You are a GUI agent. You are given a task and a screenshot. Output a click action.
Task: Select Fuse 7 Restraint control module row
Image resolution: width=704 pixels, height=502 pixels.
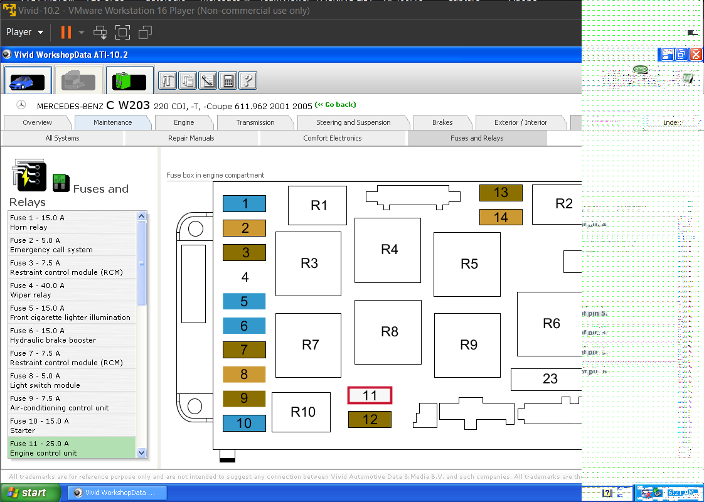coord(72,358)
